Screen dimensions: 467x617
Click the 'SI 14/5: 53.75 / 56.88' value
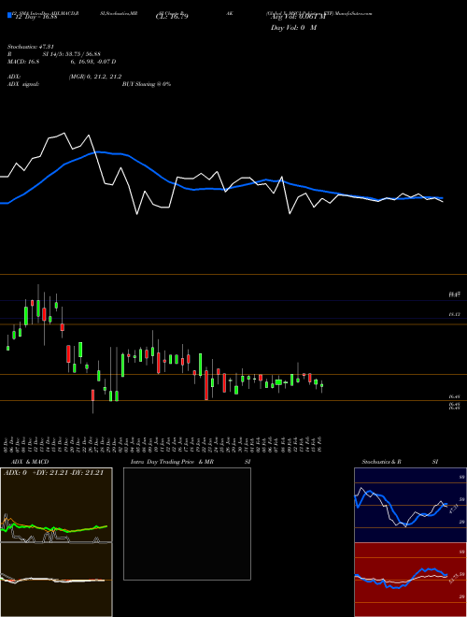coord(72,54)
